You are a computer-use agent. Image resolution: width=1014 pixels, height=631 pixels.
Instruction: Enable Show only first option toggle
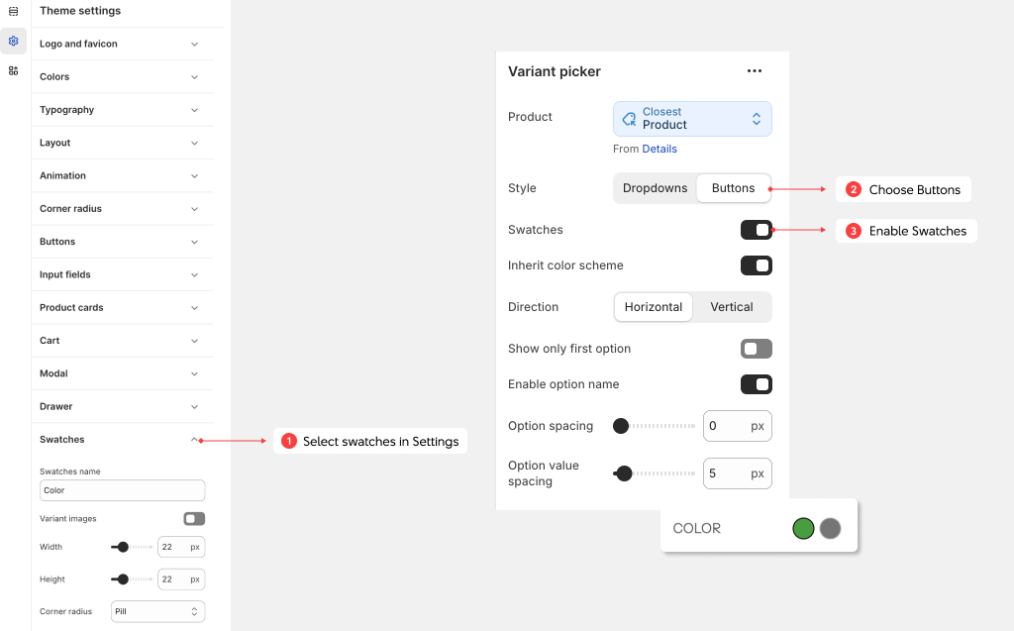756,349
